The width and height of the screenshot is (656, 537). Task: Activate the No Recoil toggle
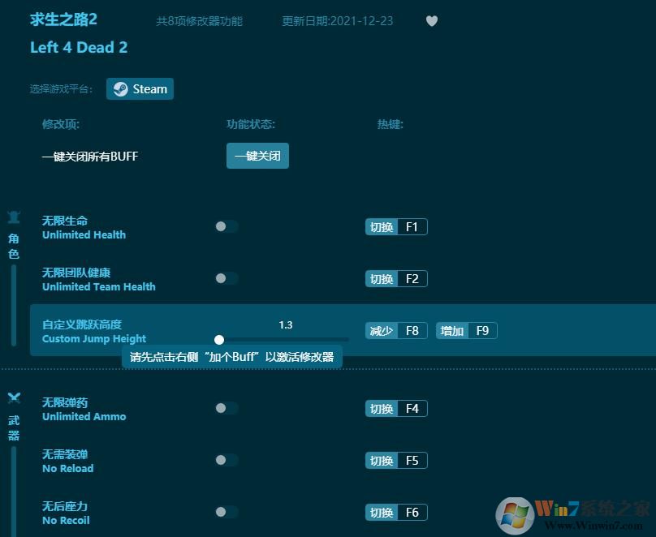click(x=226, y=512)
